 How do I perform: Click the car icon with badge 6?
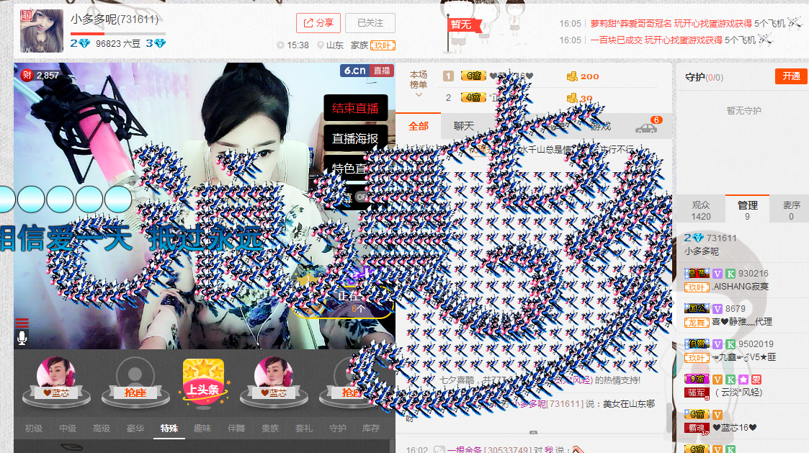(x=646, y=128)
